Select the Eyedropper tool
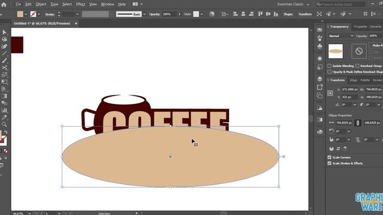Image resolution: width=383 pixels, height=215 pixels. point(4,117)
